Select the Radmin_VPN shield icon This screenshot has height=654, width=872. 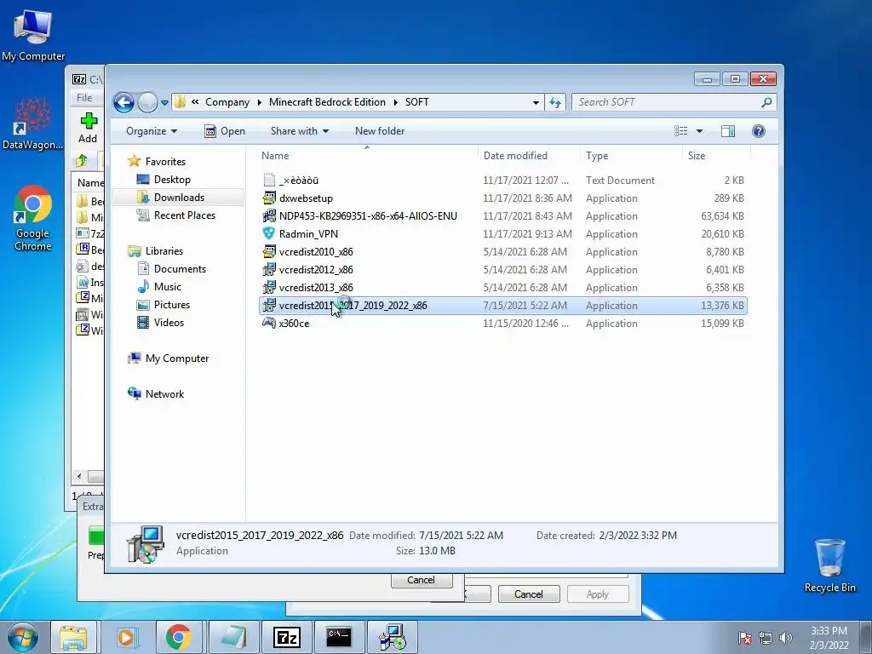(269, 233)
